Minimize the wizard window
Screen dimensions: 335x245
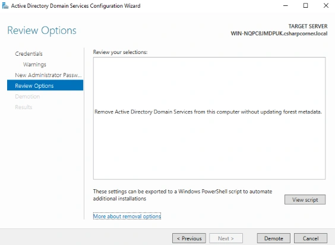[286, 5]
